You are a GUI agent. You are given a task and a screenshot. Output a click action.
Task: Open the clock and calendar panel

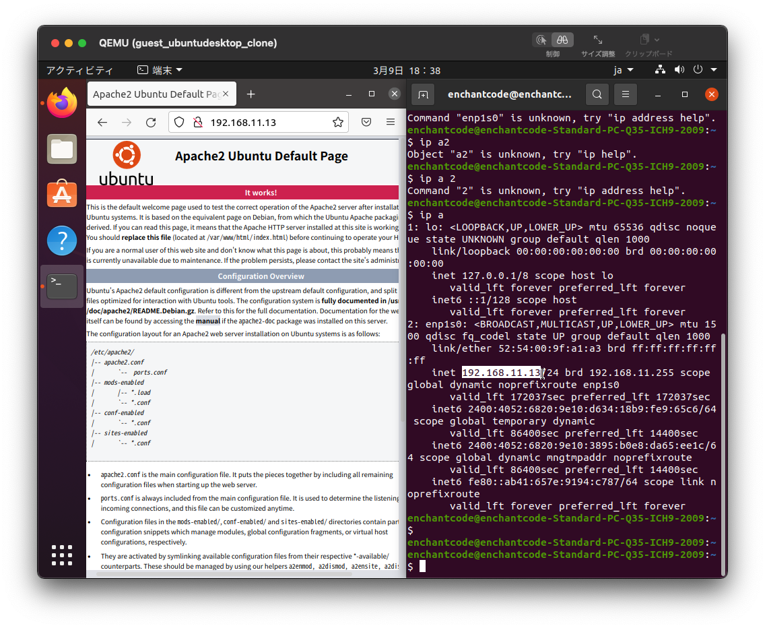[x=407, y=71]
